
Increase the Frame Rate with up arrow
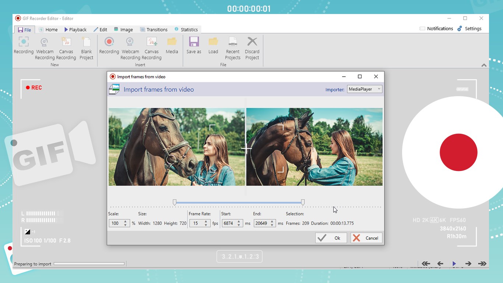pyautogui.click(x=206, y=222)
